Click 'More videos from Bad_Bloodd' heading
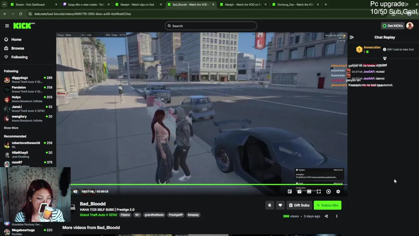 91,227
